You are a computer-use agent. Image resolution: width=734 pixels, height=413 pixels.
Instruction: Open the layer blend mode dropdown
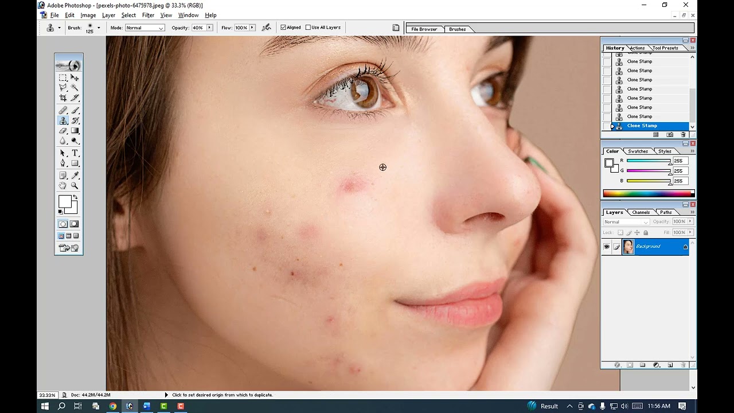click(x=626, y=222)
